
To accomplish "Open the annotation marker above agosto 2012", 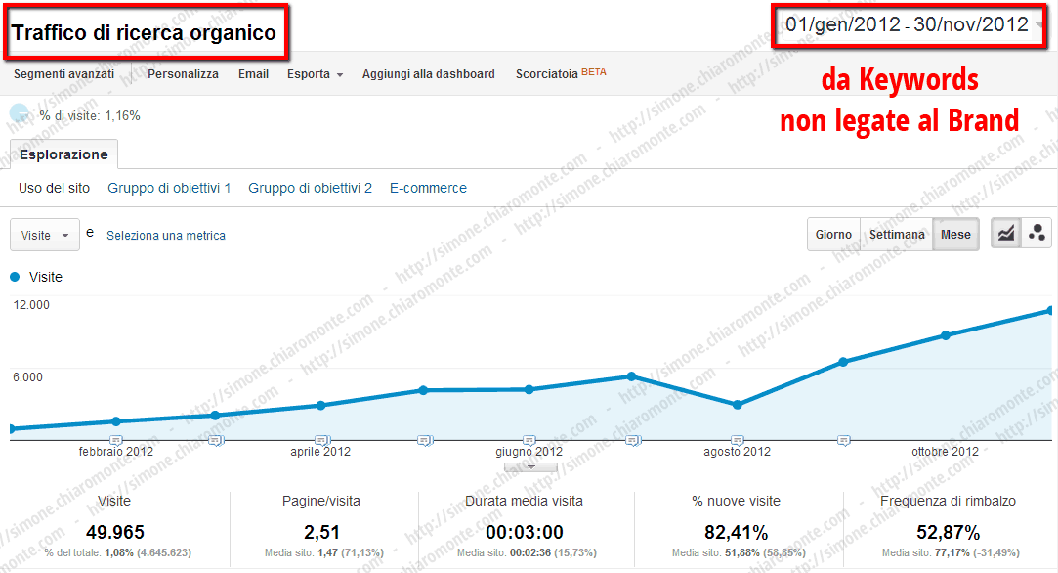I will 738,441.
